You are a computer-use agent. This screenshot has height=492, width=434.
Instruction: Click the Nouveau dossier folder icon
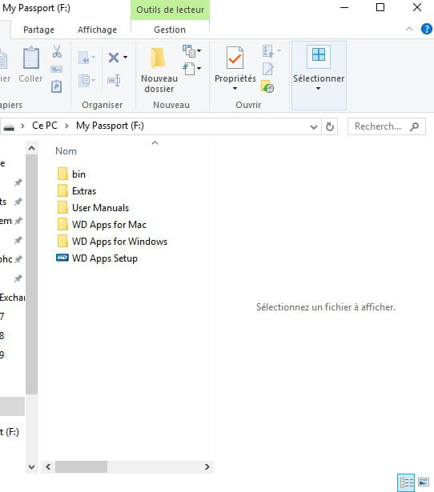pos(158,58)
